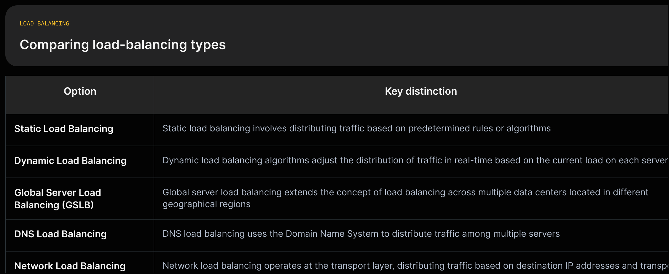This screenshot has width=669, height=274.
Task: Click the description starting 'Global server load balancing extends'
Action: (405, 198)
